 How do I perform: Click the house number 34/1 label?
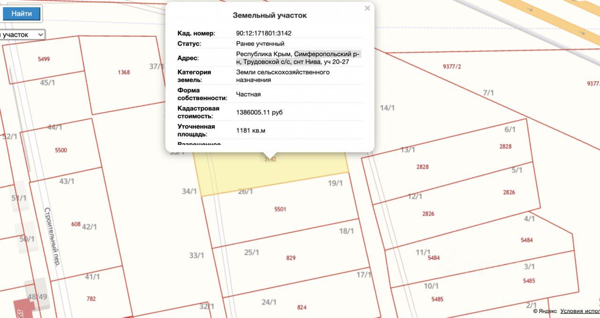[189, 191]
